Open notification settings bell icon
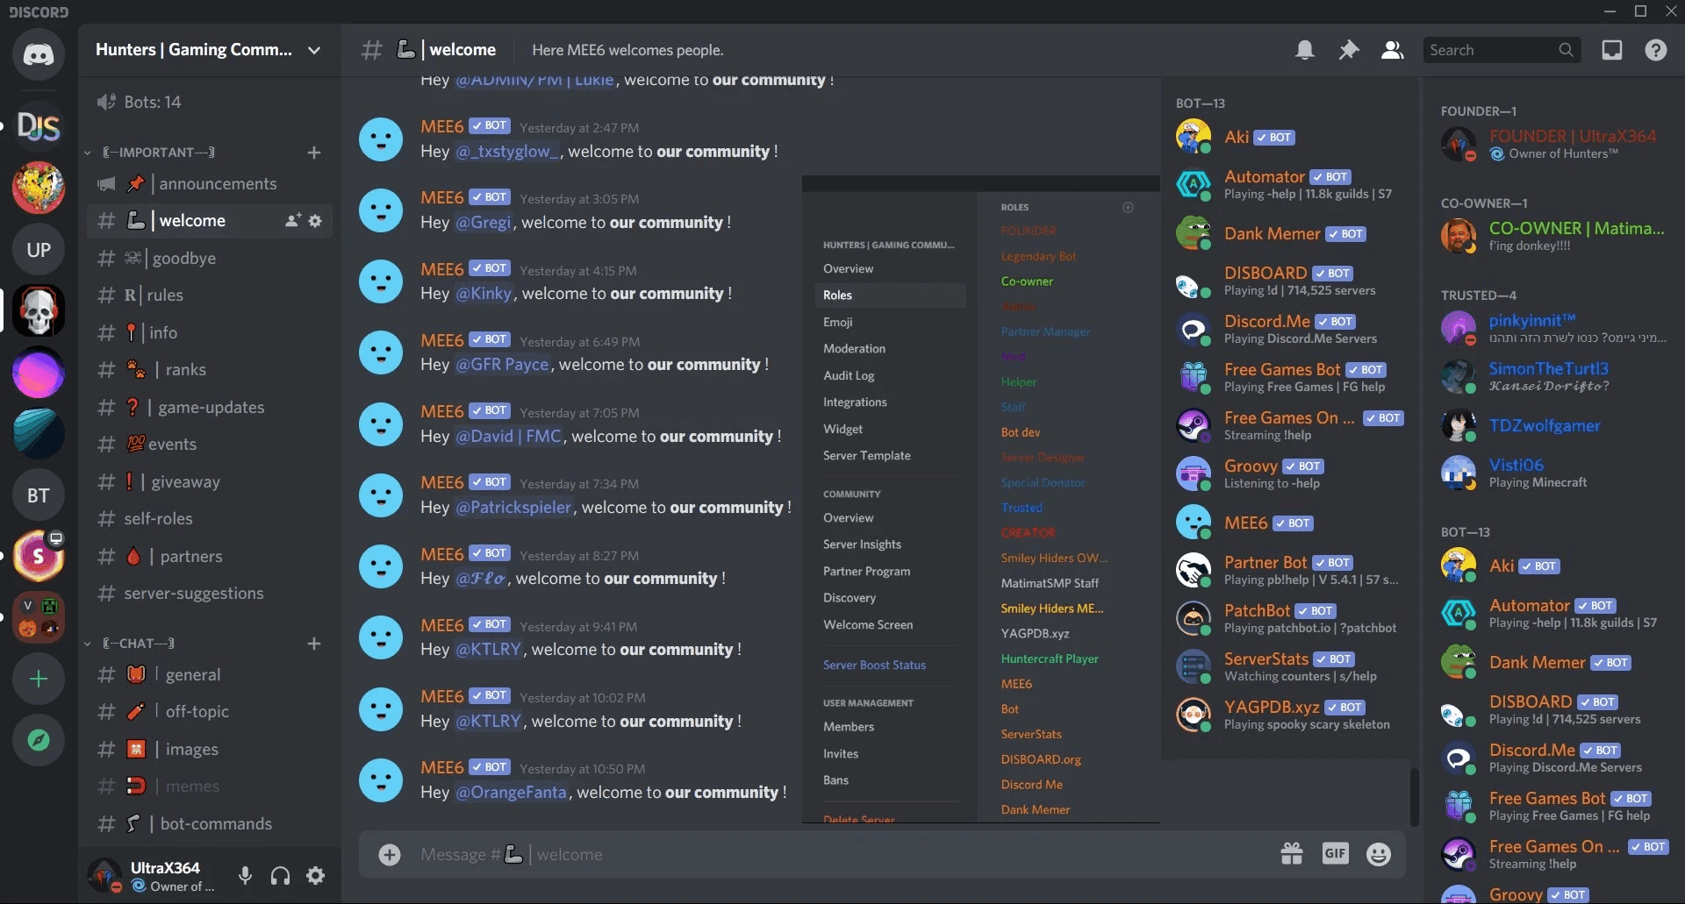 point(1305,50)
